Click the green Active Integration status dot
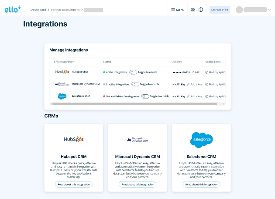275x199 pixels. (x=104, y=72)
